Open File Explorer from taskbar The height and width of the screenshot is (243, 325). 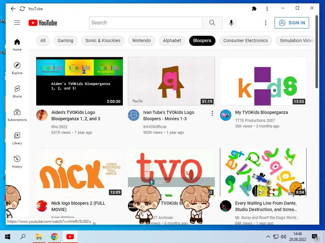coord(39,237)
